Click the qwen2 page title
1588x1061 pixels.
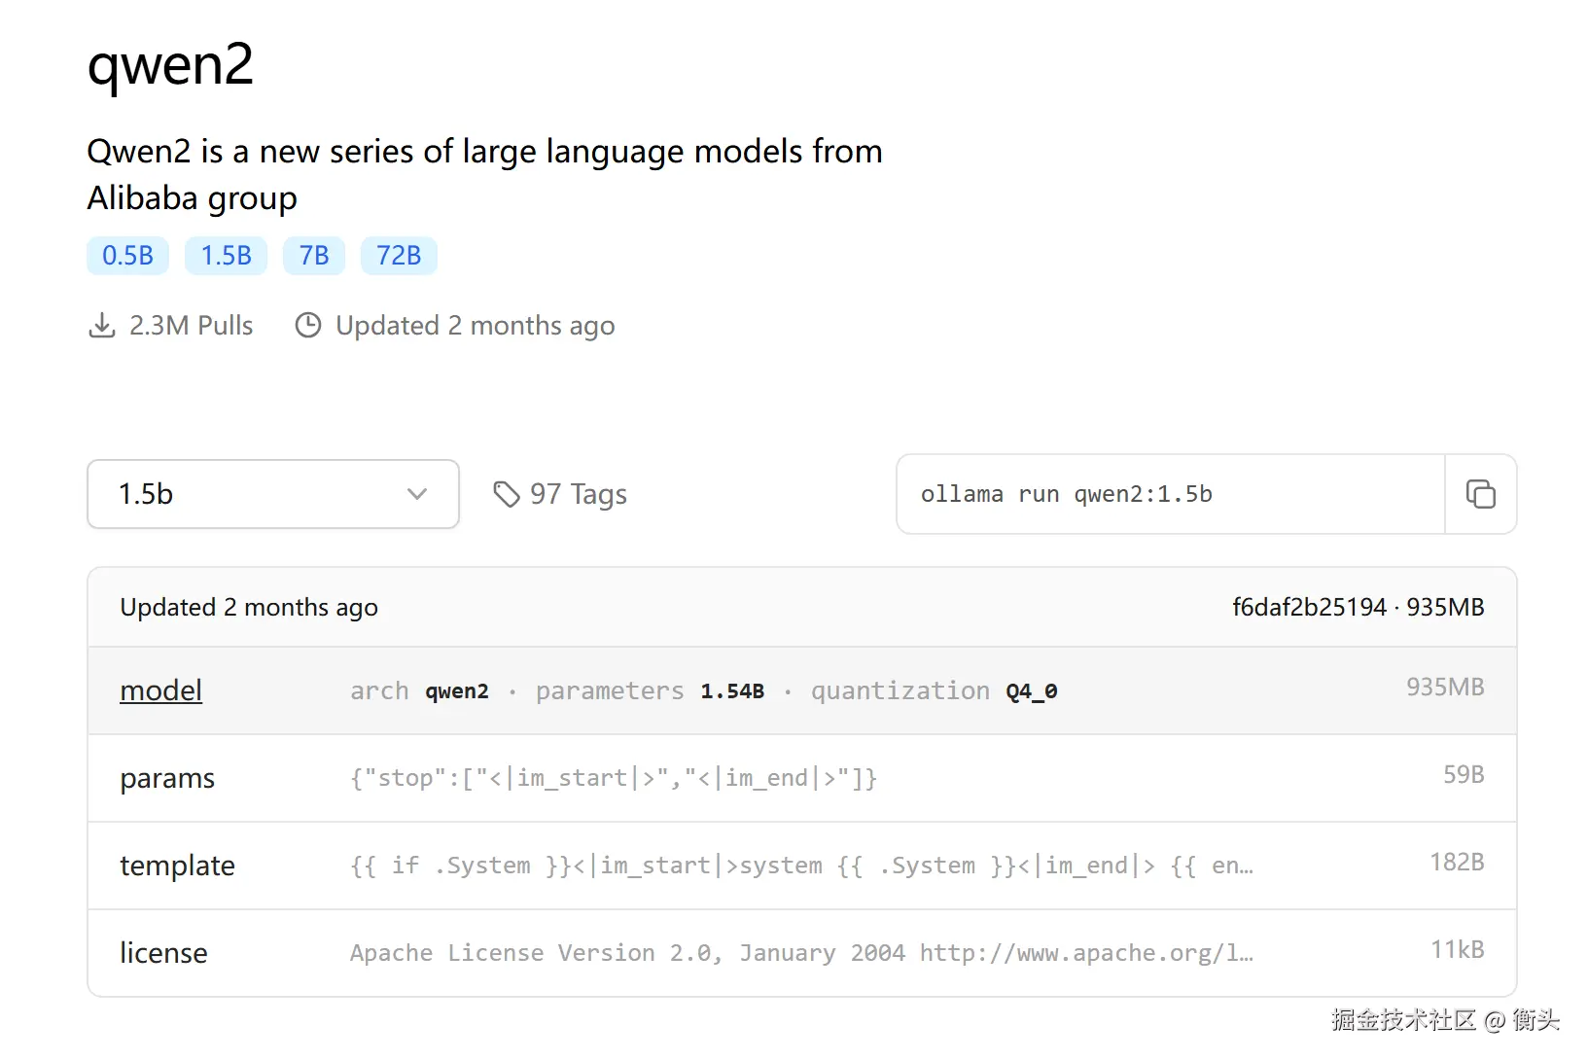click(x=170, y=65)
